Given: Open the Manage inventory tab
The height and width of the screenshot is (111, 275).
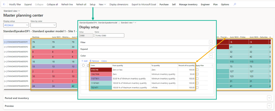Looking at the screenshot, I should point(188,5).
